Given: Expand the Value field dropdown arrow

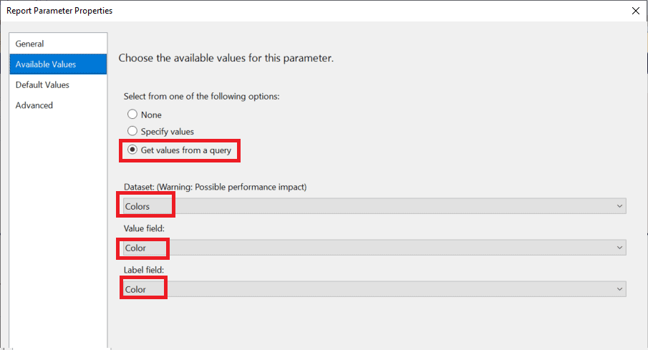Looking at the screenshot, I should point(619,248).
